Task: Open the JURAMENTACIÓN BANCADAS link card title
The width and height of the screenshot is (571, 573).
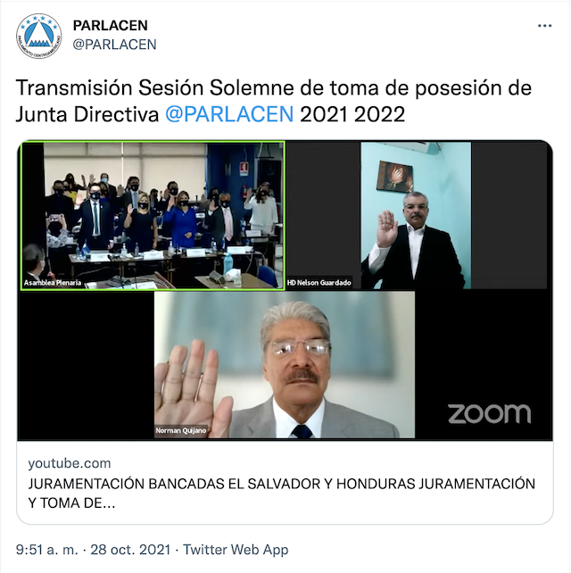Action: [282, 494]
